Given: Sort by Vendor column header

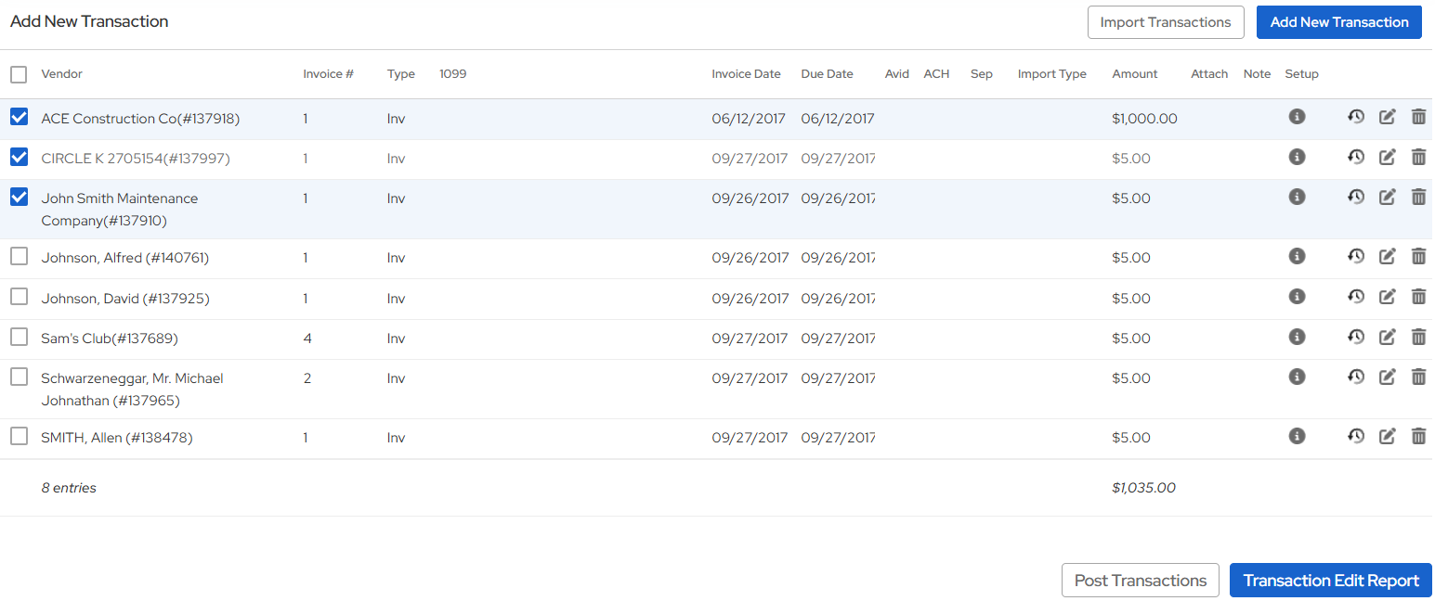Looking at the screenshot, I should pyautogui.click(x=62, y=74).
